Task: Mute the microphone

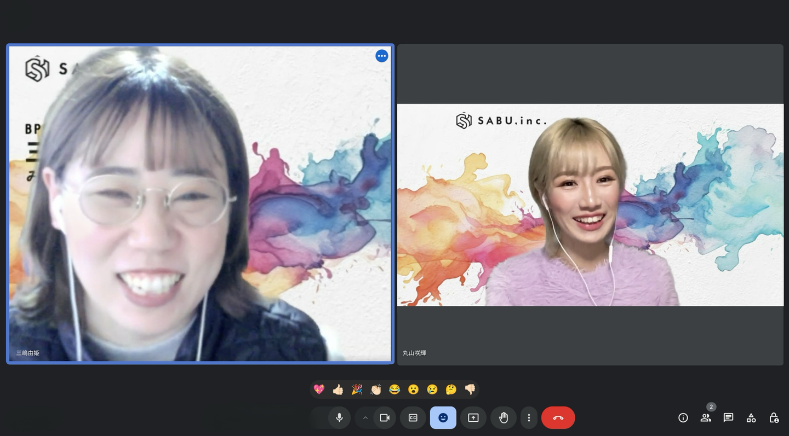Action: 339,418
